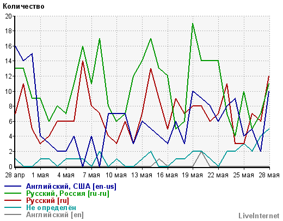This screenshot has height=221, width=283.
Task: Click the Русский [ru] legend label
Action: tap(47, 201)
